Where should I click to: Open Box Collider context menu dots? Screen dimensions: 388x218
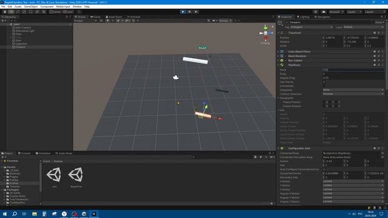coord(383,61)
